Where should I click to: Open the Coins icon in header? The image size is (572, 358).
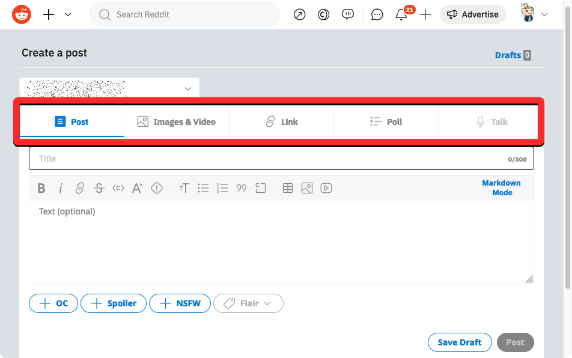tap(323, 15)
